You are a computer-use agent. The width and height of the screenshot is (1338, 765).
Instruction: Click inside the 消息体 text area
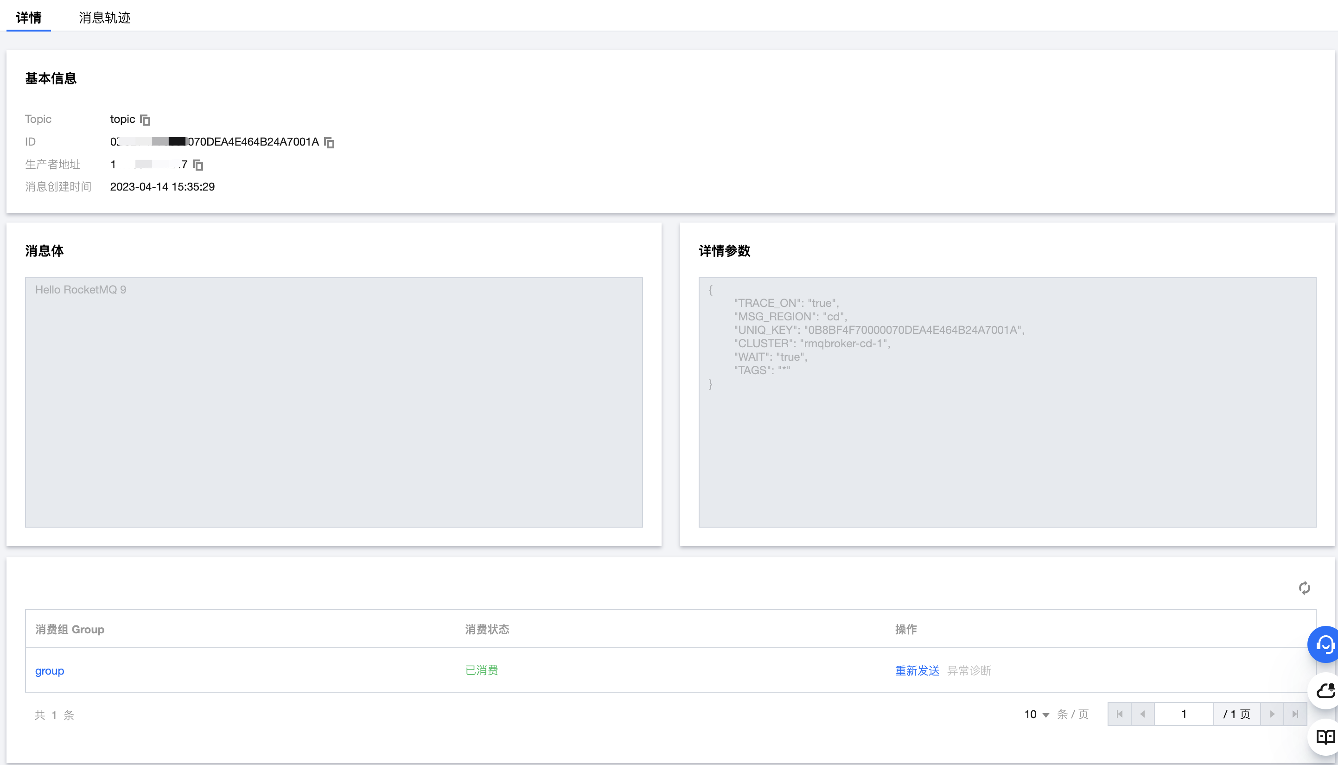click(x=334, y=402)
